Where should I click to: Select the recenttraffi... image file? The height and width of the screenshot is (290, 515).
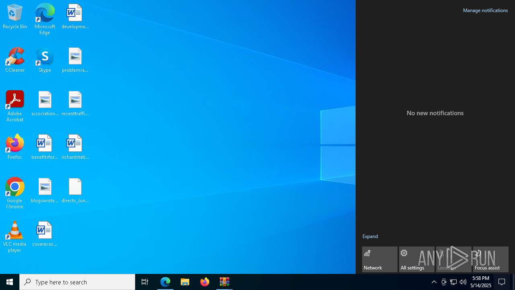(75, 104)
